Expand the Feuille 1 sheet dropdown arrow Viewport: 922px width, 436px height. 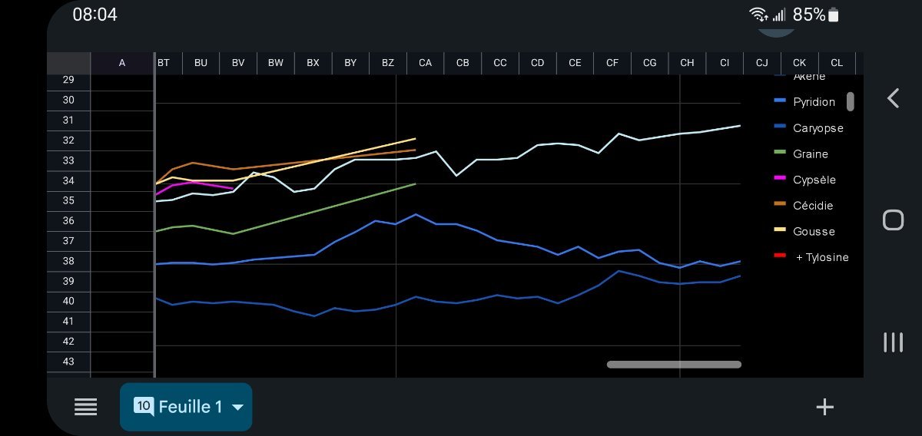237,407
